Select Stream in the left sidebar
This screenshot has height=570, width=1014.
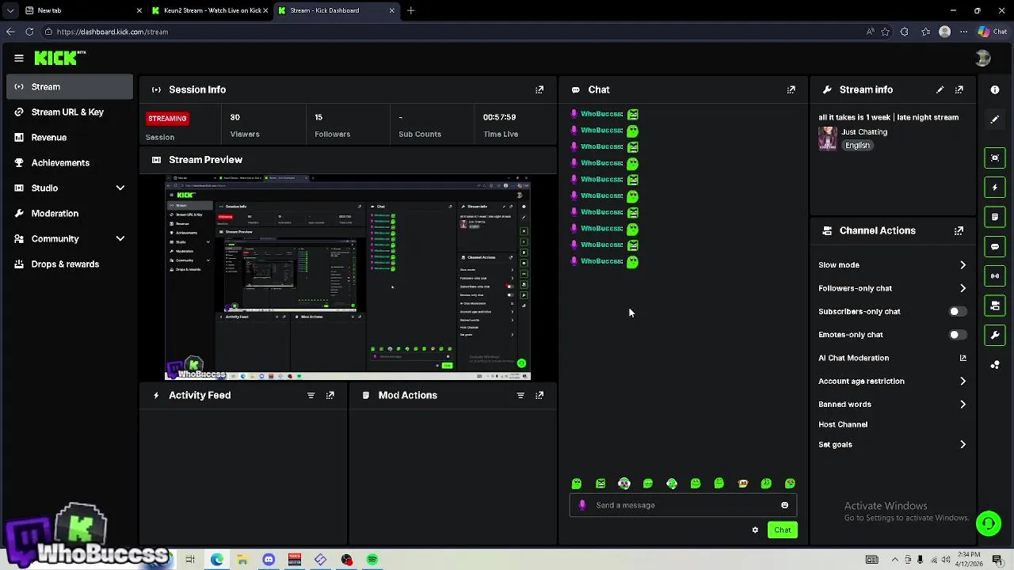70,86
